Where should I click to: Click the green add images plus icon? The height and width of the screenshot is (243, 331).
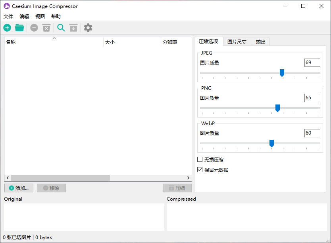pos(7,28)
